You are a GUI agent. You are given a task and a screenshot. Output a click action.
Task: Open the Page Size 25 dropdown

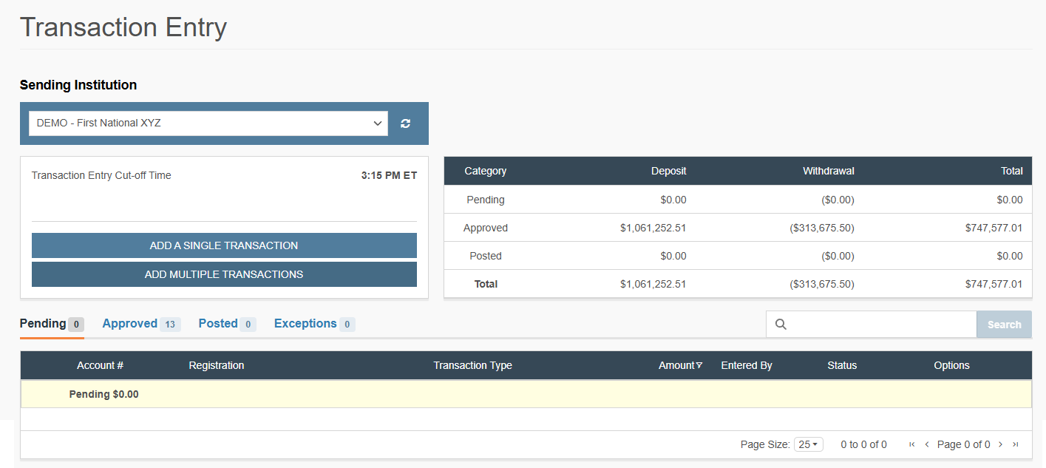click(x=808, y=444)
